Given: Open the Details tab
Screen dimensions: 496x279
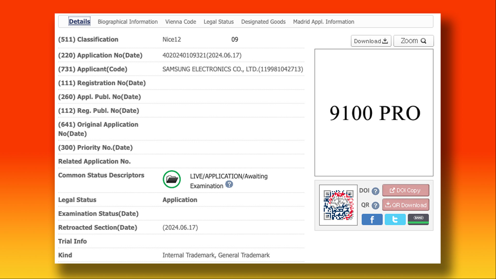Looking at the screenshot, I should 79,21.
